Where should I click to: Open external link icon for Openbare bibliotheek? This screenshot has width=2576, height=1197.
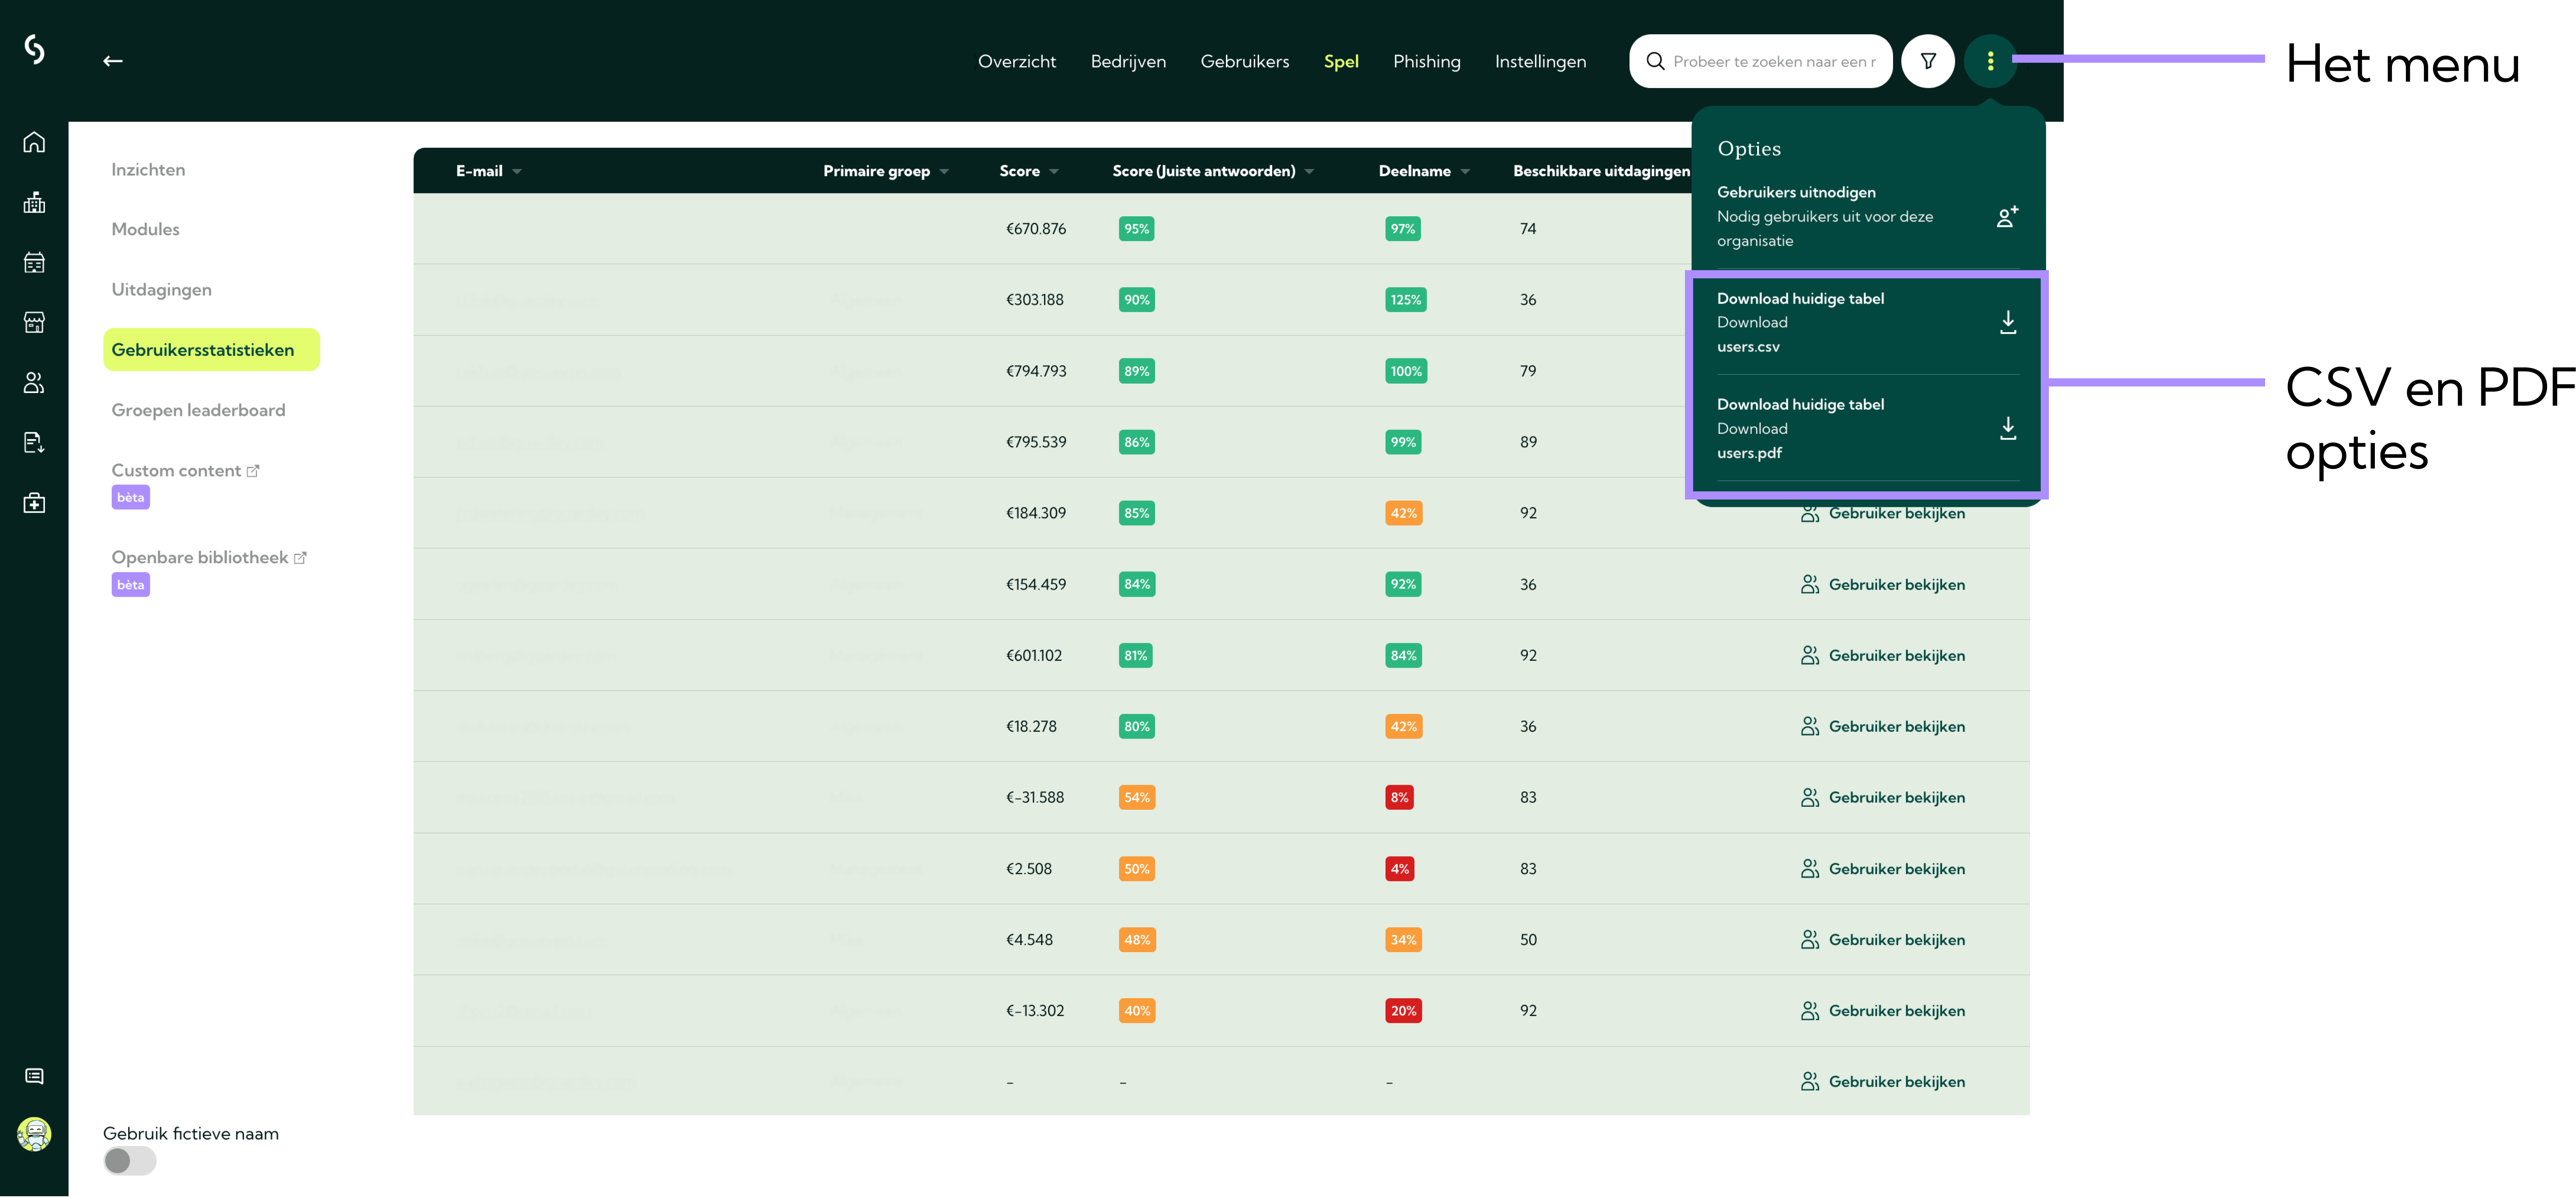(x=300, y=558)
